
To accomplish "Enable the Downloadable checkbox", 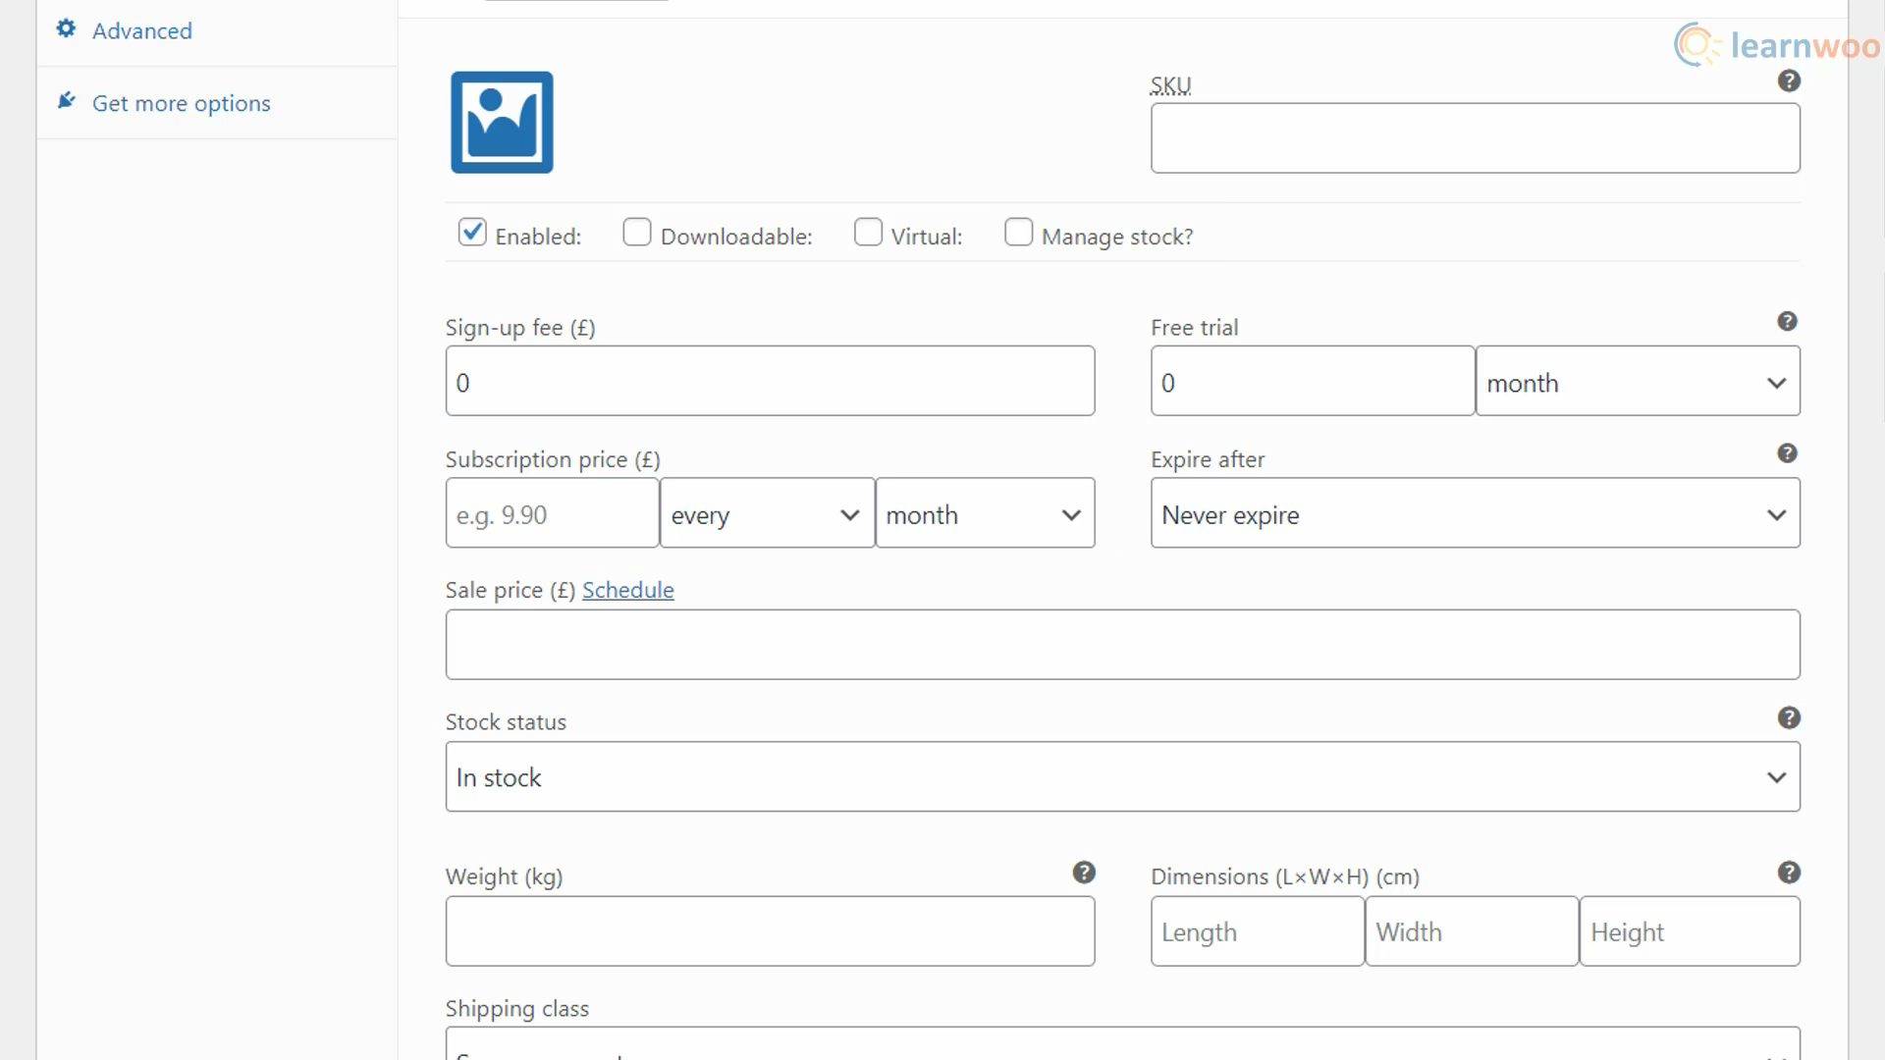I will pyautogui.click(x=637, y=235).
